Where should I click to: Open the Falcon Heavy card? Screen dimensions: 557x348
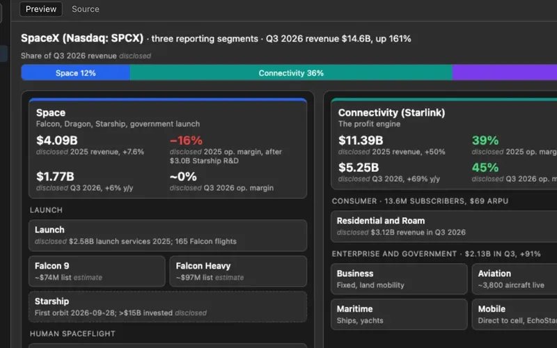pyautogui.click(x=238, y=271)
